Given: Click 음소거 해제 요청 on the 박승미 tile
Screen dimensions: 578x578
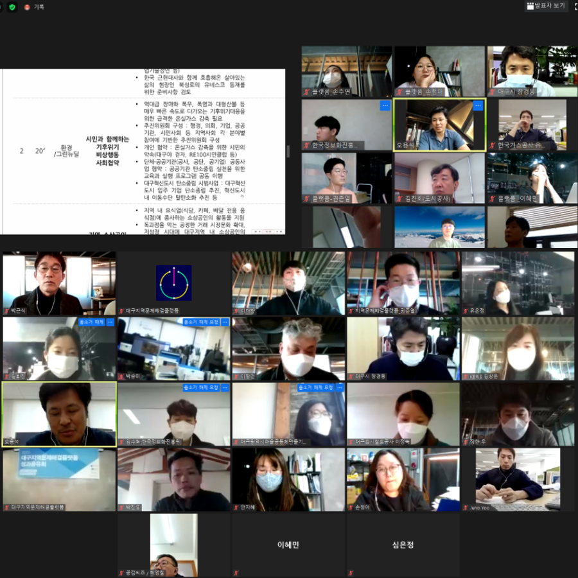Looking at the screenshot, I should click(201, 322).
